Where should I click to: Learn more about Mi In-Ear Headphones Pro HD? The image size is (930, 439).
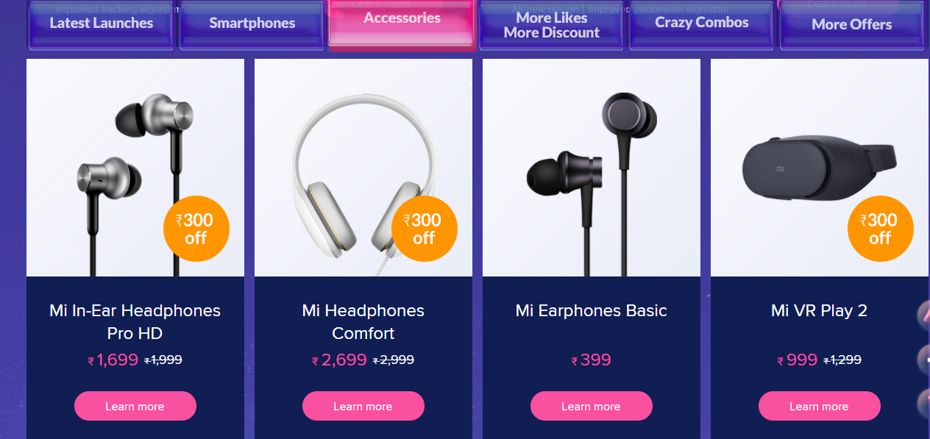tap(135, 406)
